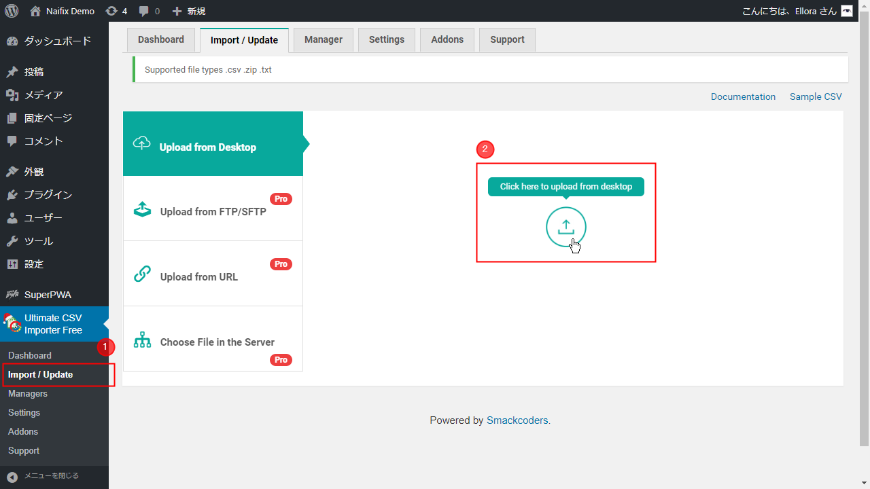
Task: Click the chain link icon for URL upload
Action: tap(142, 274)
